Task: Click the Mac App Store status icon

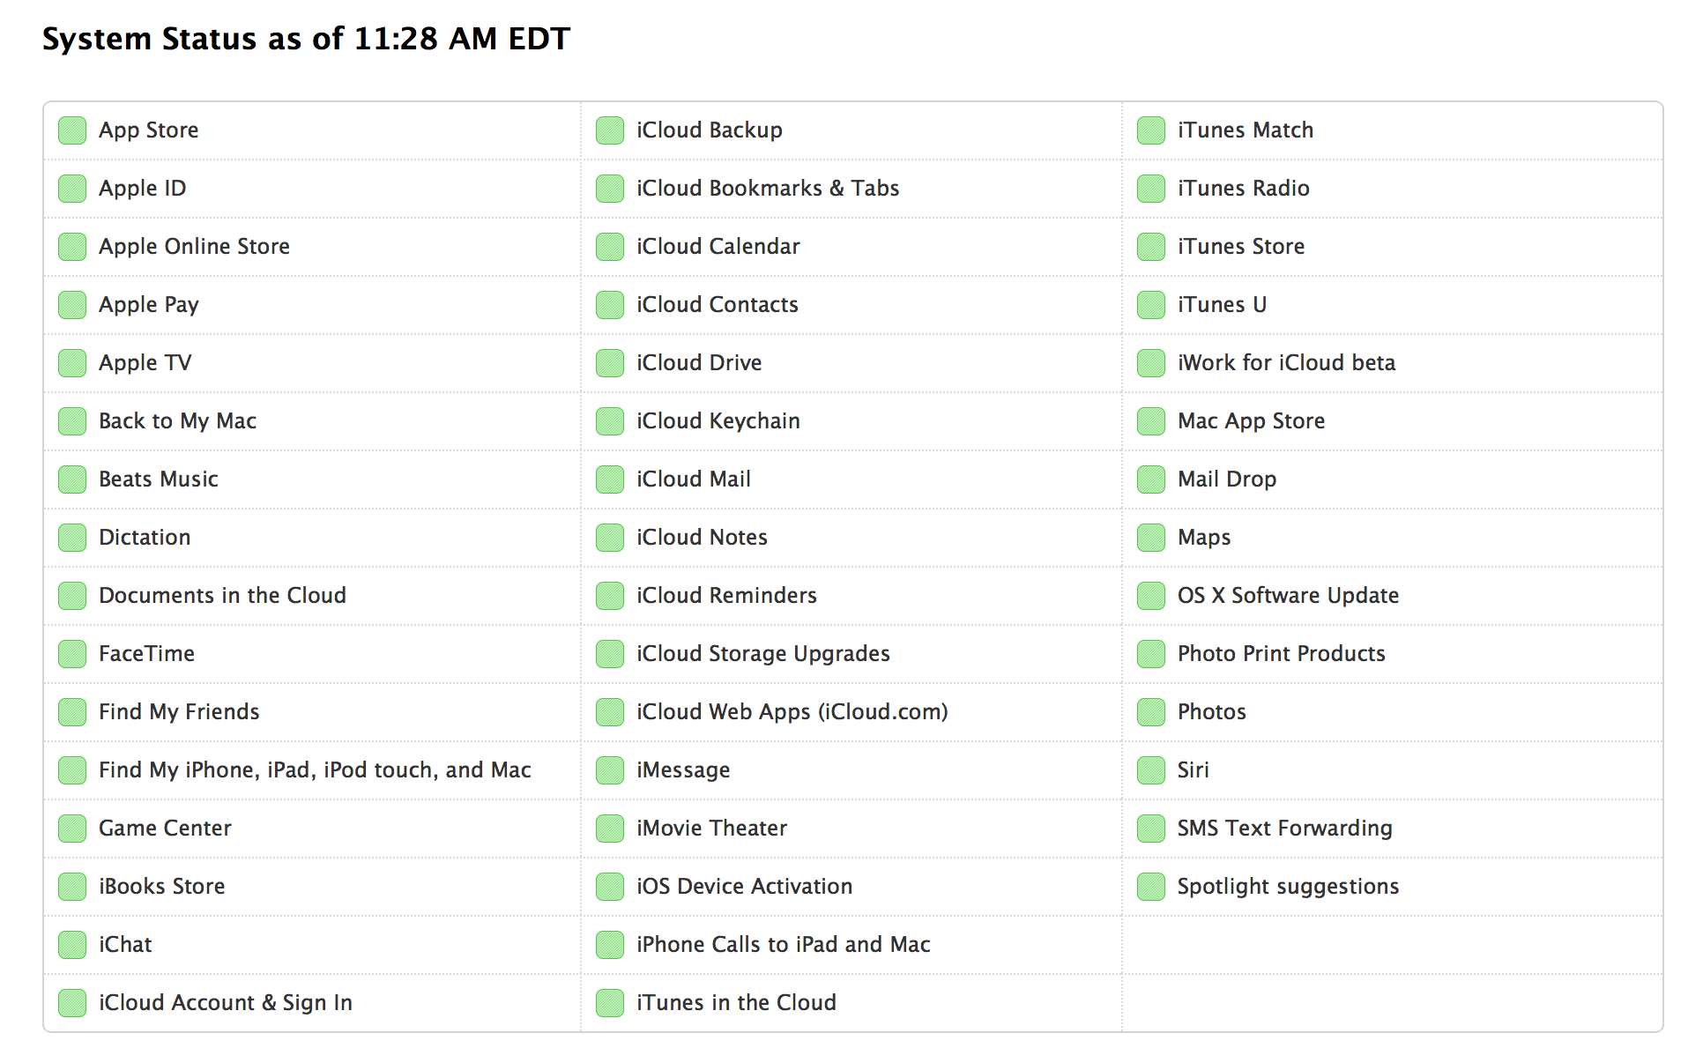Action: (1151, 421)
